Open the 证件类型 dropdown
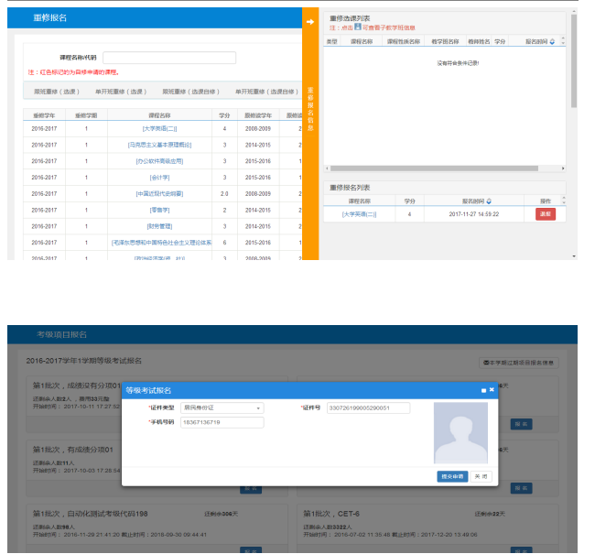 pos(222,407)
